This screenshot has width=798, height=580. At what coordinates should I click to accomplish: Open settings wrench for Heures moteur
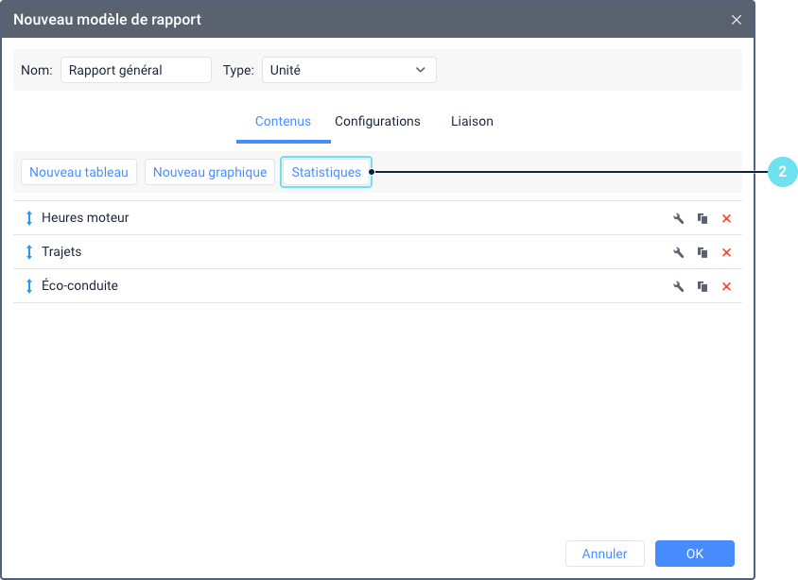(678, 218)
